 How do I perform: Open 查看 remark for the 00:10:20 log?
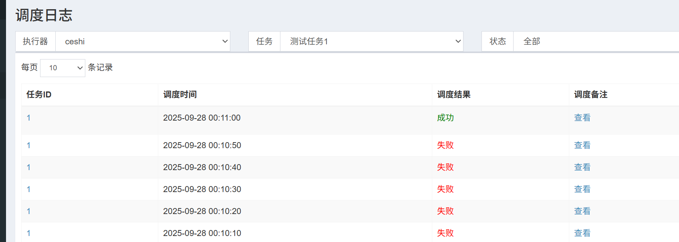582,211
